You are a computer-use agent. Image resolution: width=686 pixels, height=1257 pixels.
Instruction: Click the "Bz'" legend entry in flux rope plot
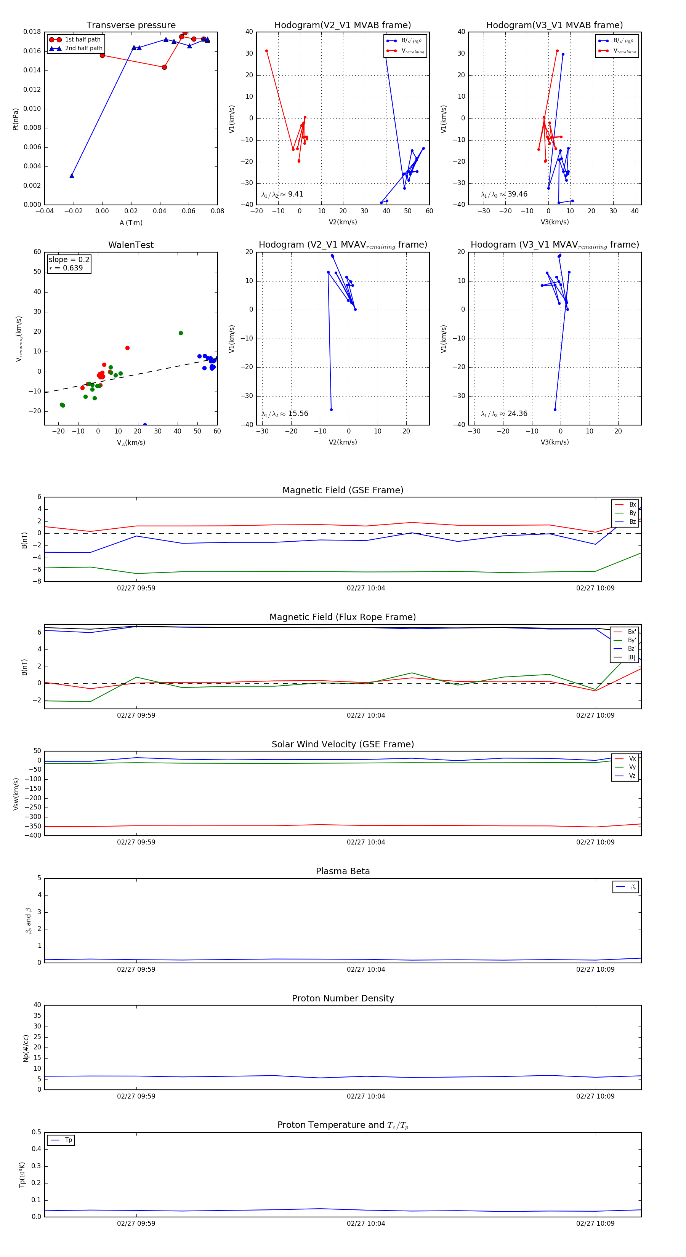625,649
